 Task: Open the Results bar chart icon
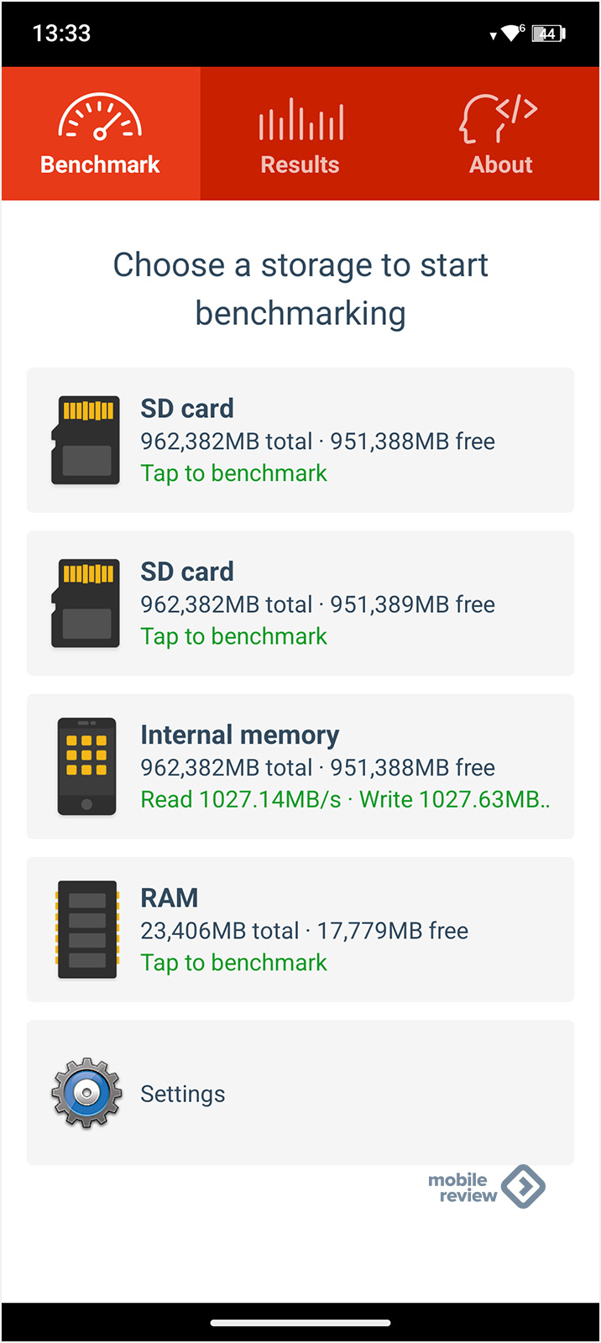click(300, 119)
